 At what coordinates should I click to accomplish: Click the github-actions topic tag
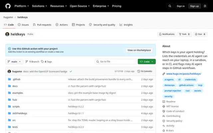[x=186, y=85]
